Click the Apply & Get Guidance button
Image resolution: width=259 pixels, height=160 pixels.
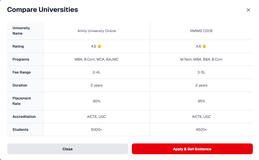[192, 149]
